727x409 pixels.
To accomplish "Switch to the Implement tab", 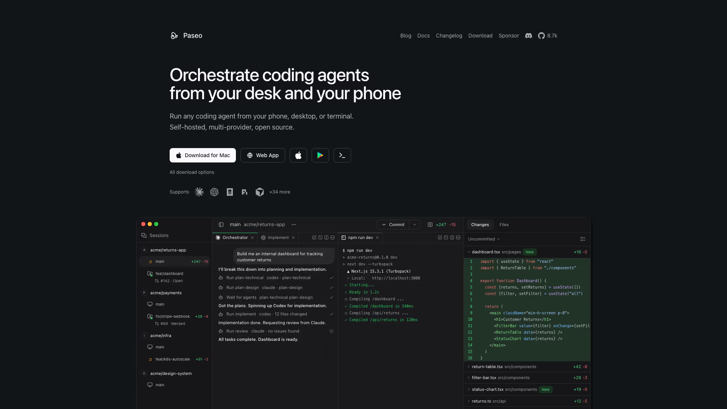I will pos(278,237).
